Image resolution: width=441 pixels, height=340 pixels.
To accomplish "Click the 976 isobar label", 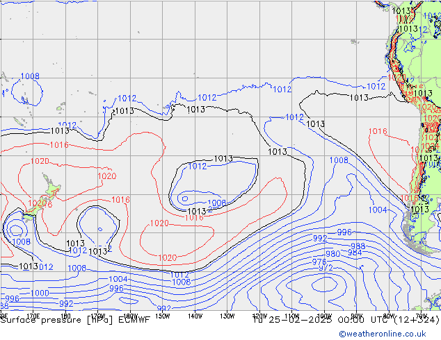I will [x=319, y=262].
